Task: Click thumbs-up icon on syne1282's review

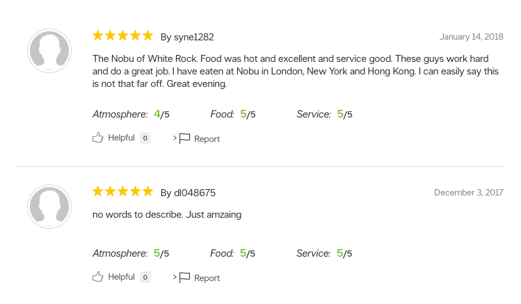Action: click(x=97, y=138)
